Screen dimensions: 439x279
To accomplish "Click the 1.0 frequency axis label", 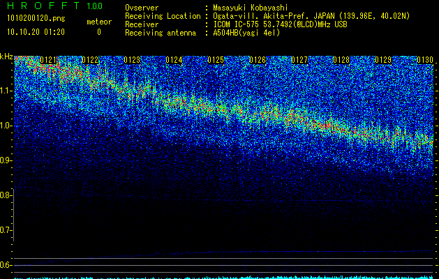I will 6,126.
